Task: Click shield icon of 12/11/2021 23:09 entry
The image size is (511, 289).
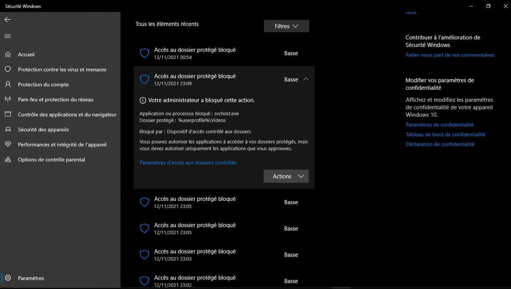Action: (x=145, y=80)
